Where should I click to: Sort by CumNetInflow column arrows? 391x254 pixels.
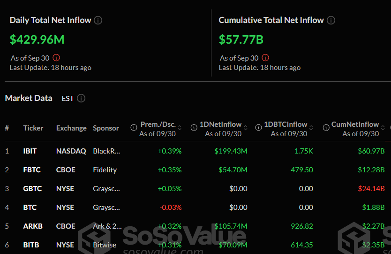383,128
